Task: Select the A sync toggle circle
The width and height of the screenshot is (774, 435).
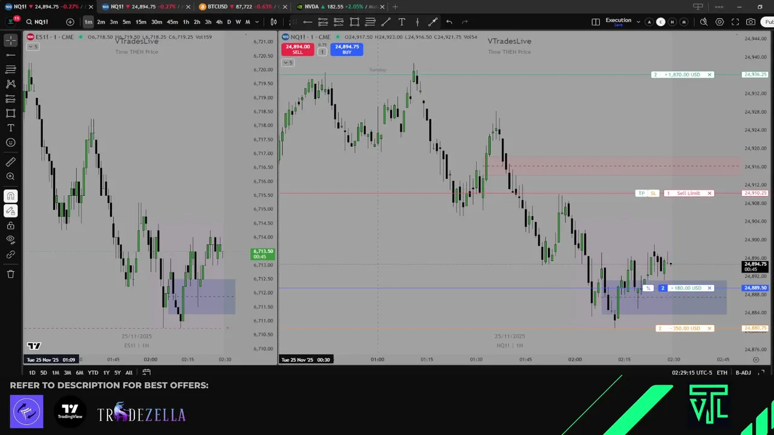Action: coord(649,22)
